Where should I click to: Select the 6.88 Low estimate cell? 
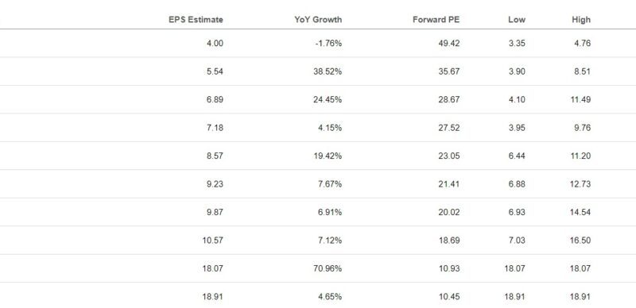[x=516, y=184]
